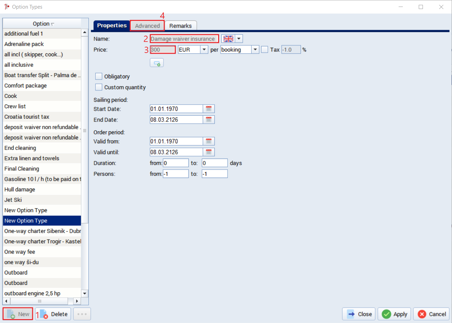This screenshot has width=452, height=323.
Task: Select 'End cleaning' option
Action: tap(42, 148)
